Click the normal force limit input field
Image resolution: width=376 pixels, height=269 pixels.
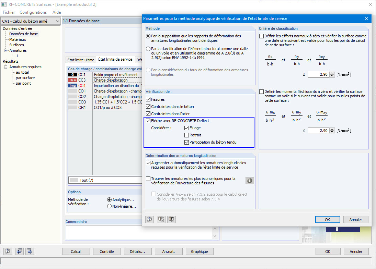coord(318,74)
